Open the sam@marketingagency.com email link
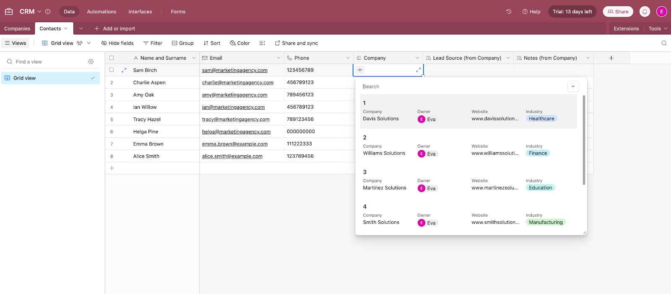 pos(235,70)
